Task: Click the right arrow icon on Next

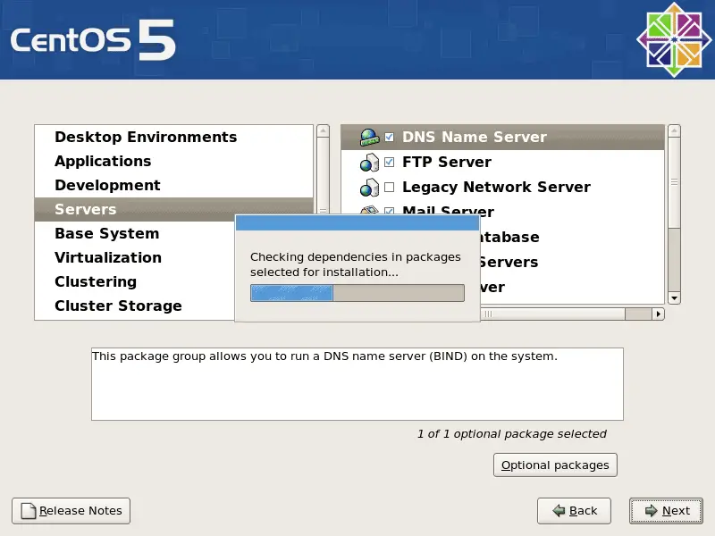Action: click(650, 511)
